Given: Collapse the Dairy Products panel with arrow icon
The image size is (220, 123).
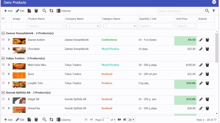Looking at the screenshot, I should tap(214, 2).
